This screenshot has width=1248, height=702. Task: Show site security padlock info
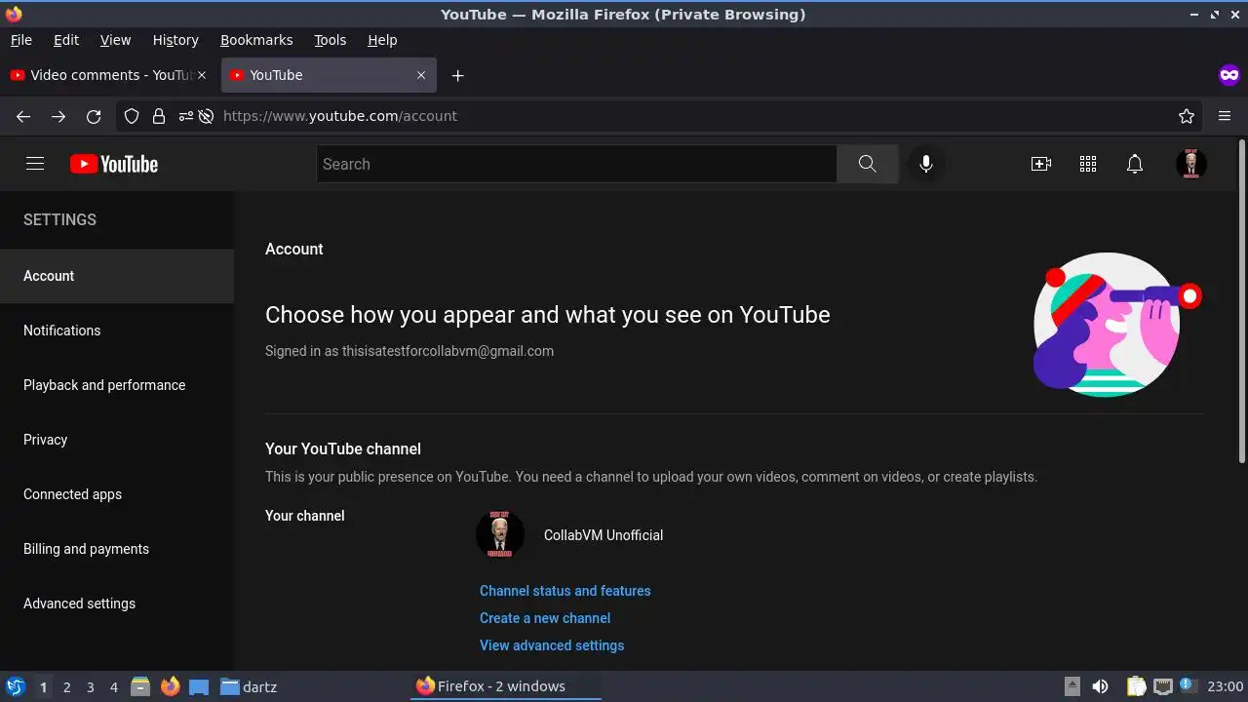point(159,116)
